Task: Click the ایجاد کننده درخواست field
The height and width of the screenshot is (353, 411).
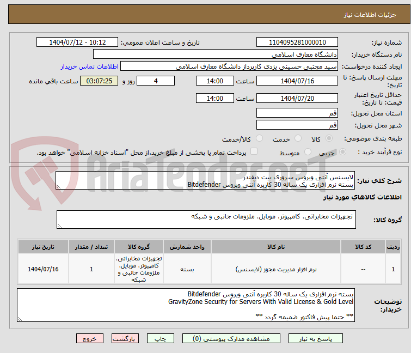Action: [229, 66]
